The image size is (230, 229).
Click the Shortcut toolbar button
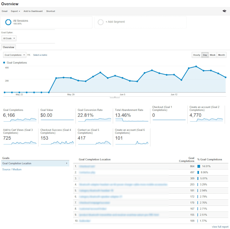coord(51,11)
